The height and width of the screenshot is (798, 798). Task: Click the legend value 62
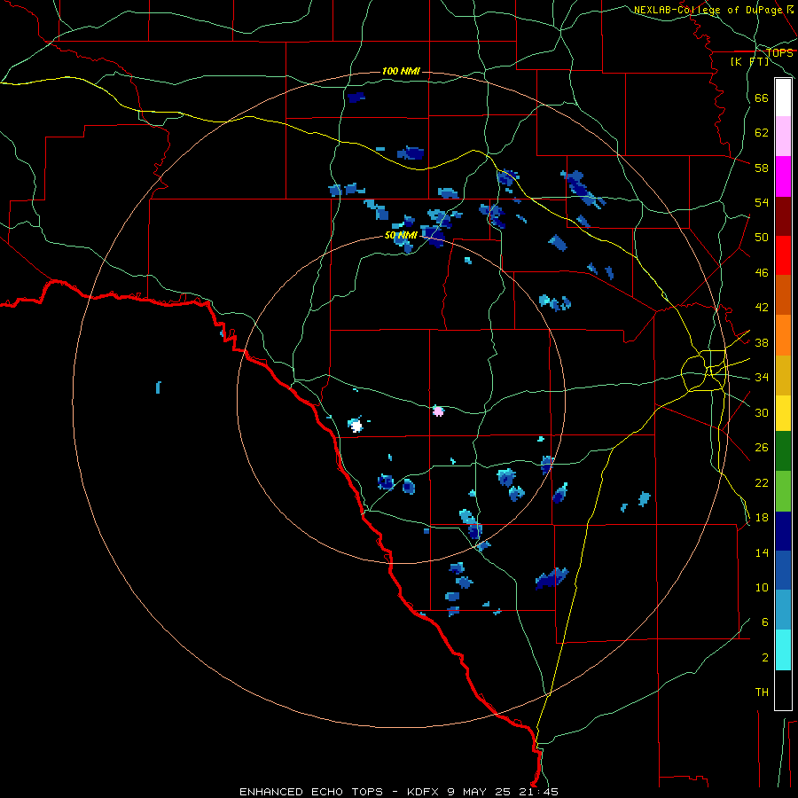click(762, 133)
